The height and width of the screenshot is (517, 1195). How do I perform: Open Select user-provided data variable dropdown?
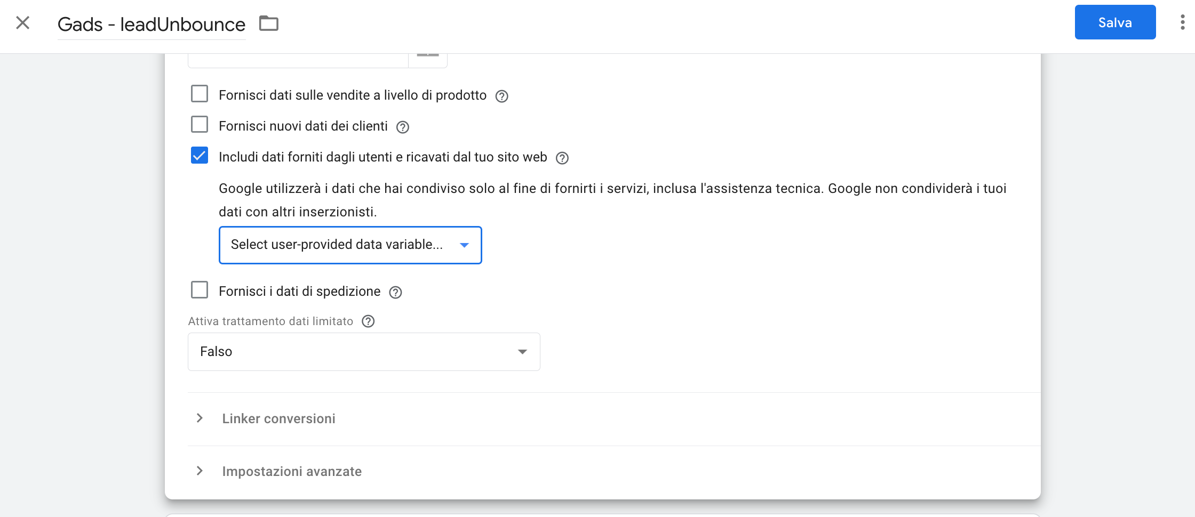pyautogui.click(x=350, y=245)
